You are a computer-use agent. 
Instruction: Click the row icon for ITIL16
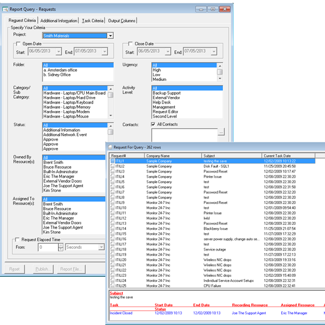pos(112,239)
